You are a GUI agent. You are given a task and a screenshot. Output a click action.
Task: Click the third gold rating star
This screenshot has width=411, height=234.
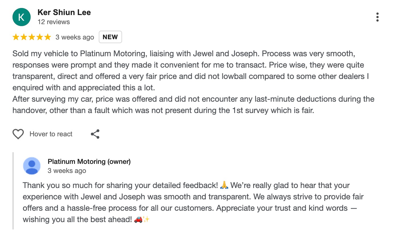click(32, 37)
